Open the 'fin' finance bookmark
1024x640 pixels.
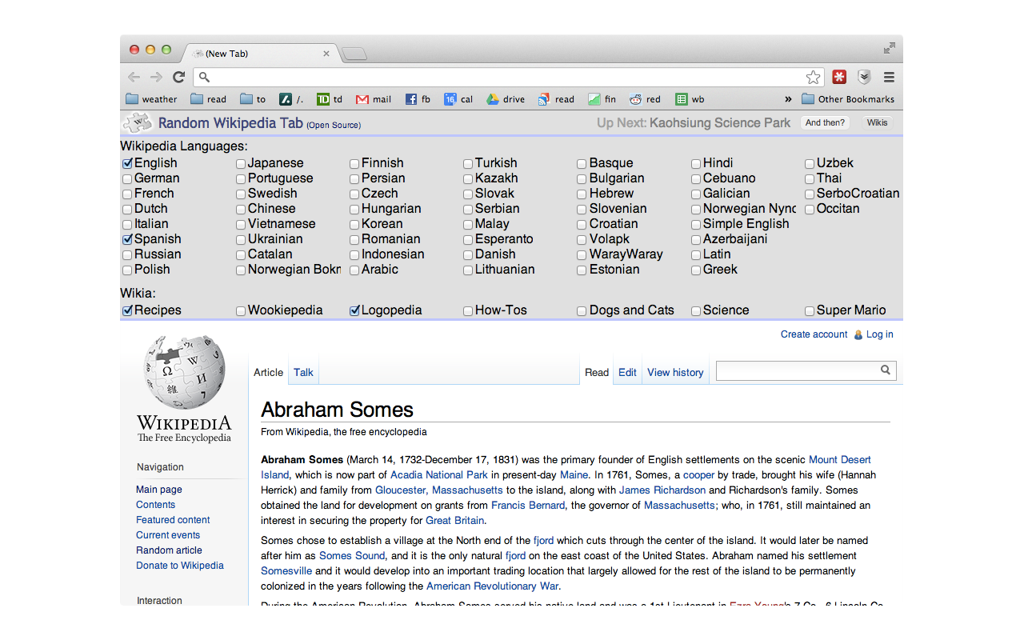[x=602, y=99]
